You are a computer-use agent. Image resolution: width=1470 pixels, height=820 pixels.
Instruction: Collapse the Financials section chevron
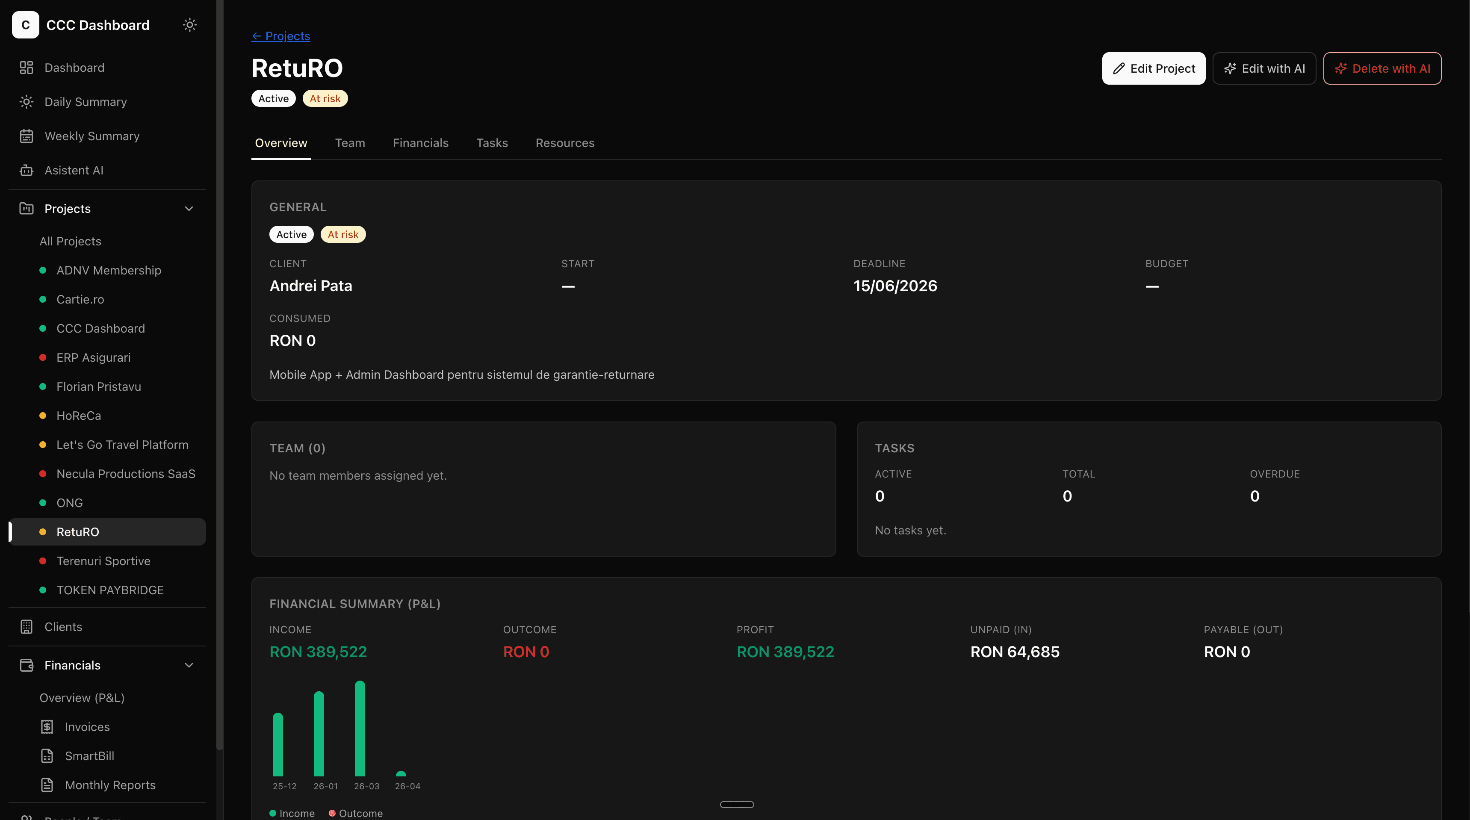189,665
